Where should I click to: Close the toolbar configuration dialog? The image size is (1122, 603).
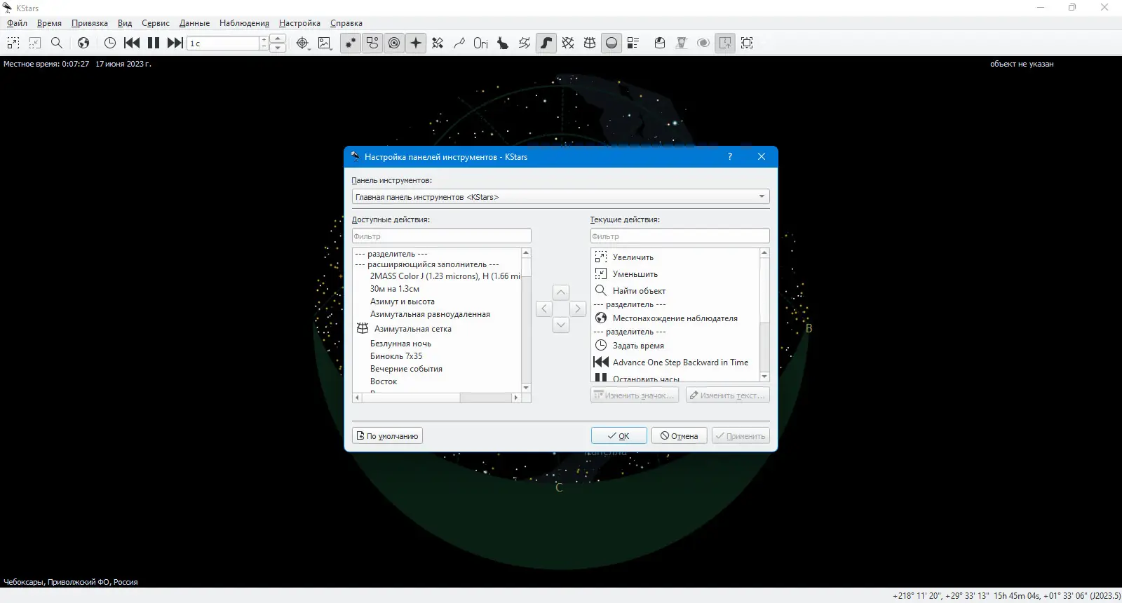[x=762, y=156]
